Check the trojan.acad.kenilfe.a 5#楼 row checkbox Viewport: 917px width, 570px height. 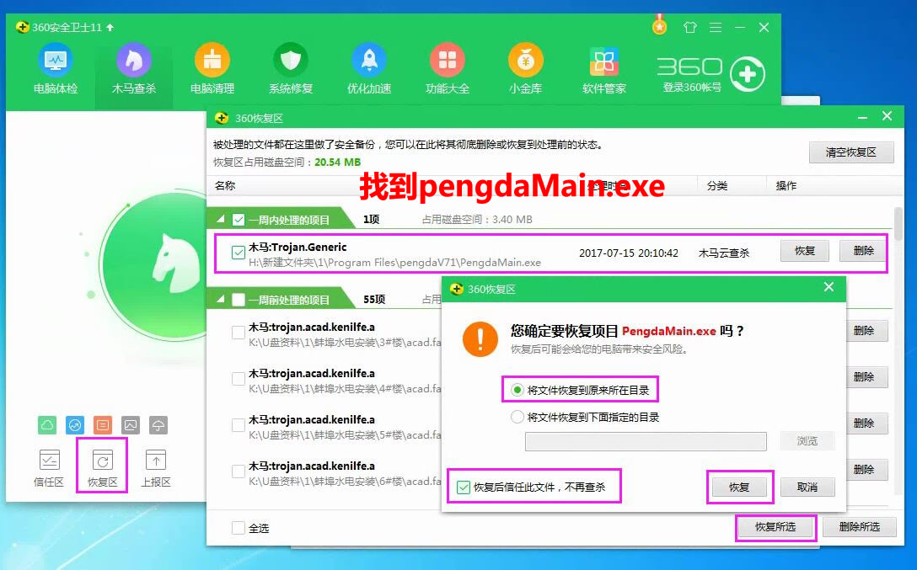(238, 425)
